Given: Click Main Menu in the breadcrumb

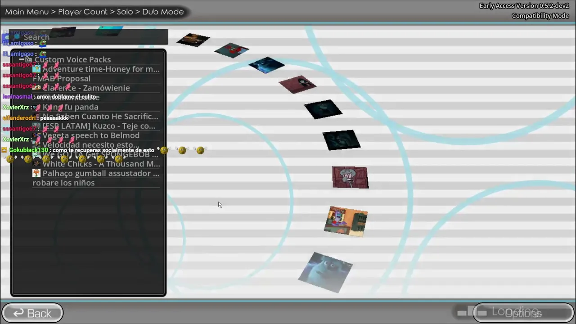Looking at the screenshot, I should point(27,12).
